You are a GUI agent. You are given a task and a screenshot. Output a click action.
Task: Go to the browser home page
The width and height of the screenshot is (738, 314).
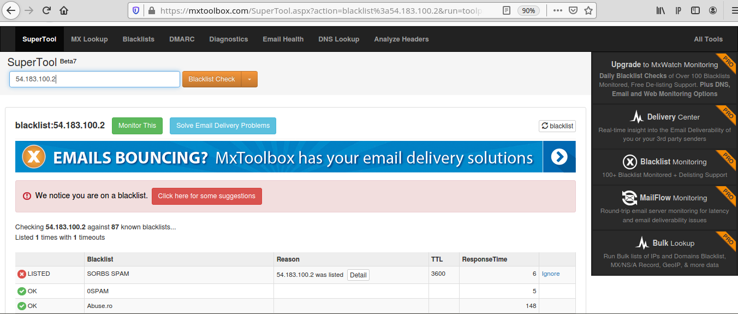pos(64,10)
